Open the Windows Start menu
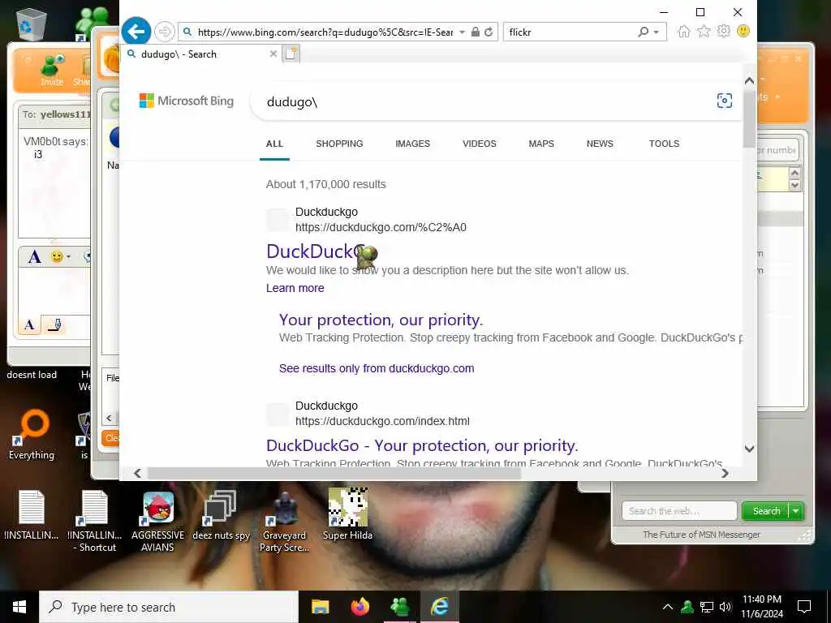The height and width of the screenshot is (623, 831). (19, 607)
